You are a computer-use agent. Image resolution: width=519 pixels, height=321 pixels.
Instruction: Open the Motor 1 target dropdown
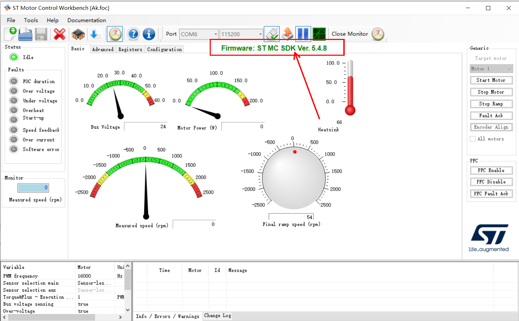point(491,69)
